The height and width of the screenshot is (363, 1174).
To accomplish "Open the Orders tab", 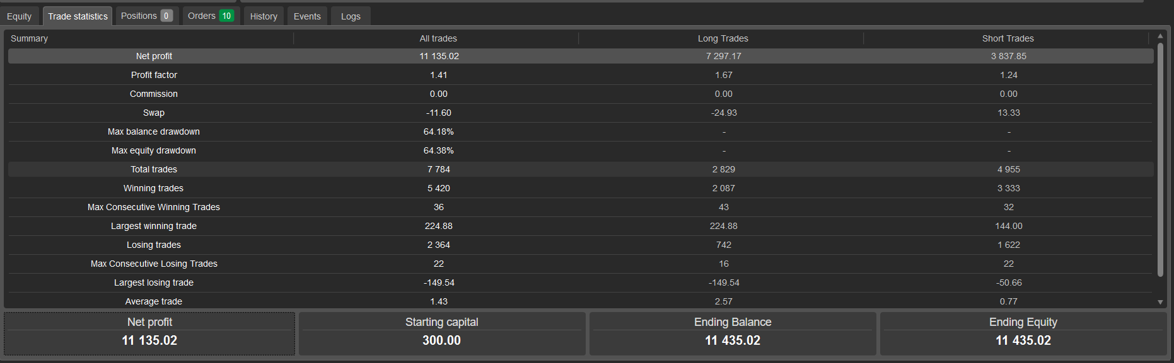I will pos(201,16).
